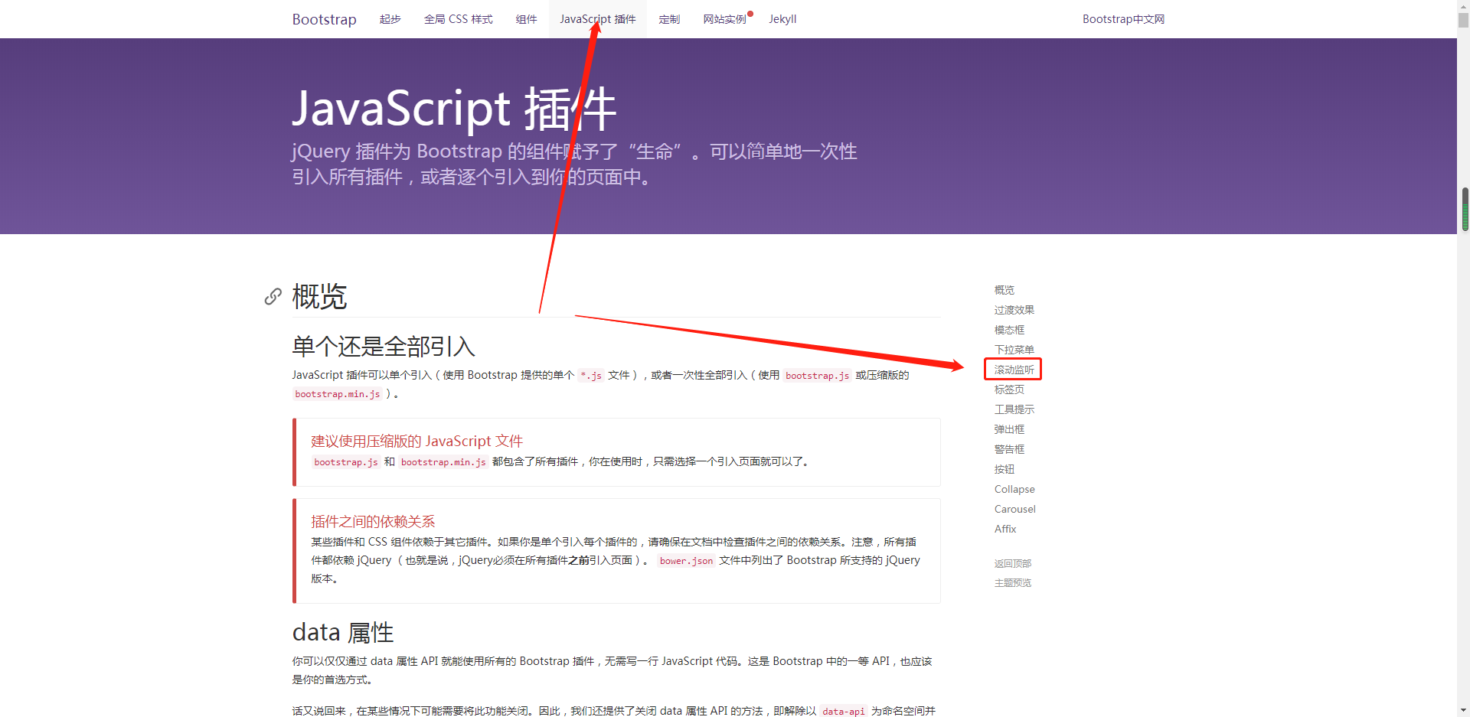Screen dimensions: 1470x717
Task: Click the data 属性 heading
Action: pos(343,633)
